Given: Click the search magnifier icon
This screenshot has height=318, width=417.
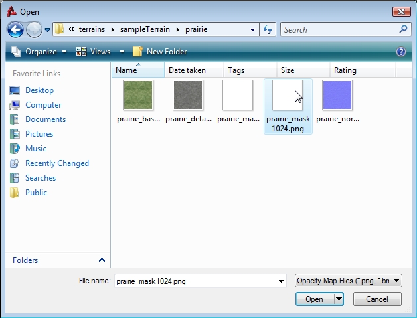Looking at the screenshot, I should point(403,29).
